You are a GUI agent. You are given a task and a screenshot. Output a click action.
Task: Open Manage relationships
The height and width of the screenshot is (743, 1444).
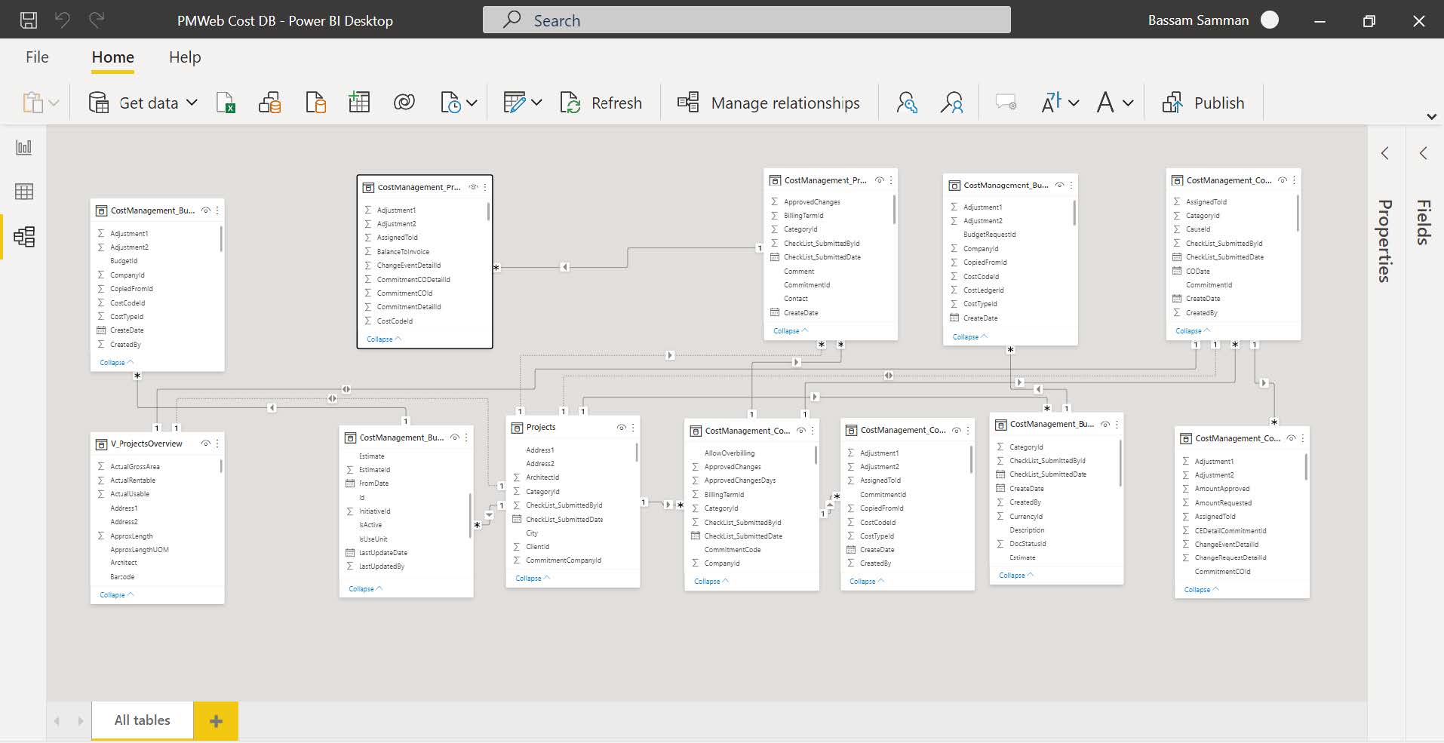768,103
